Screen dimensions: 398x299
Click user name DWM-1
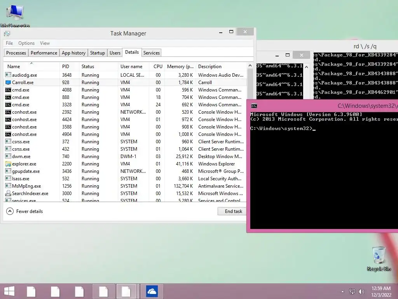click(x=128, y=157)
